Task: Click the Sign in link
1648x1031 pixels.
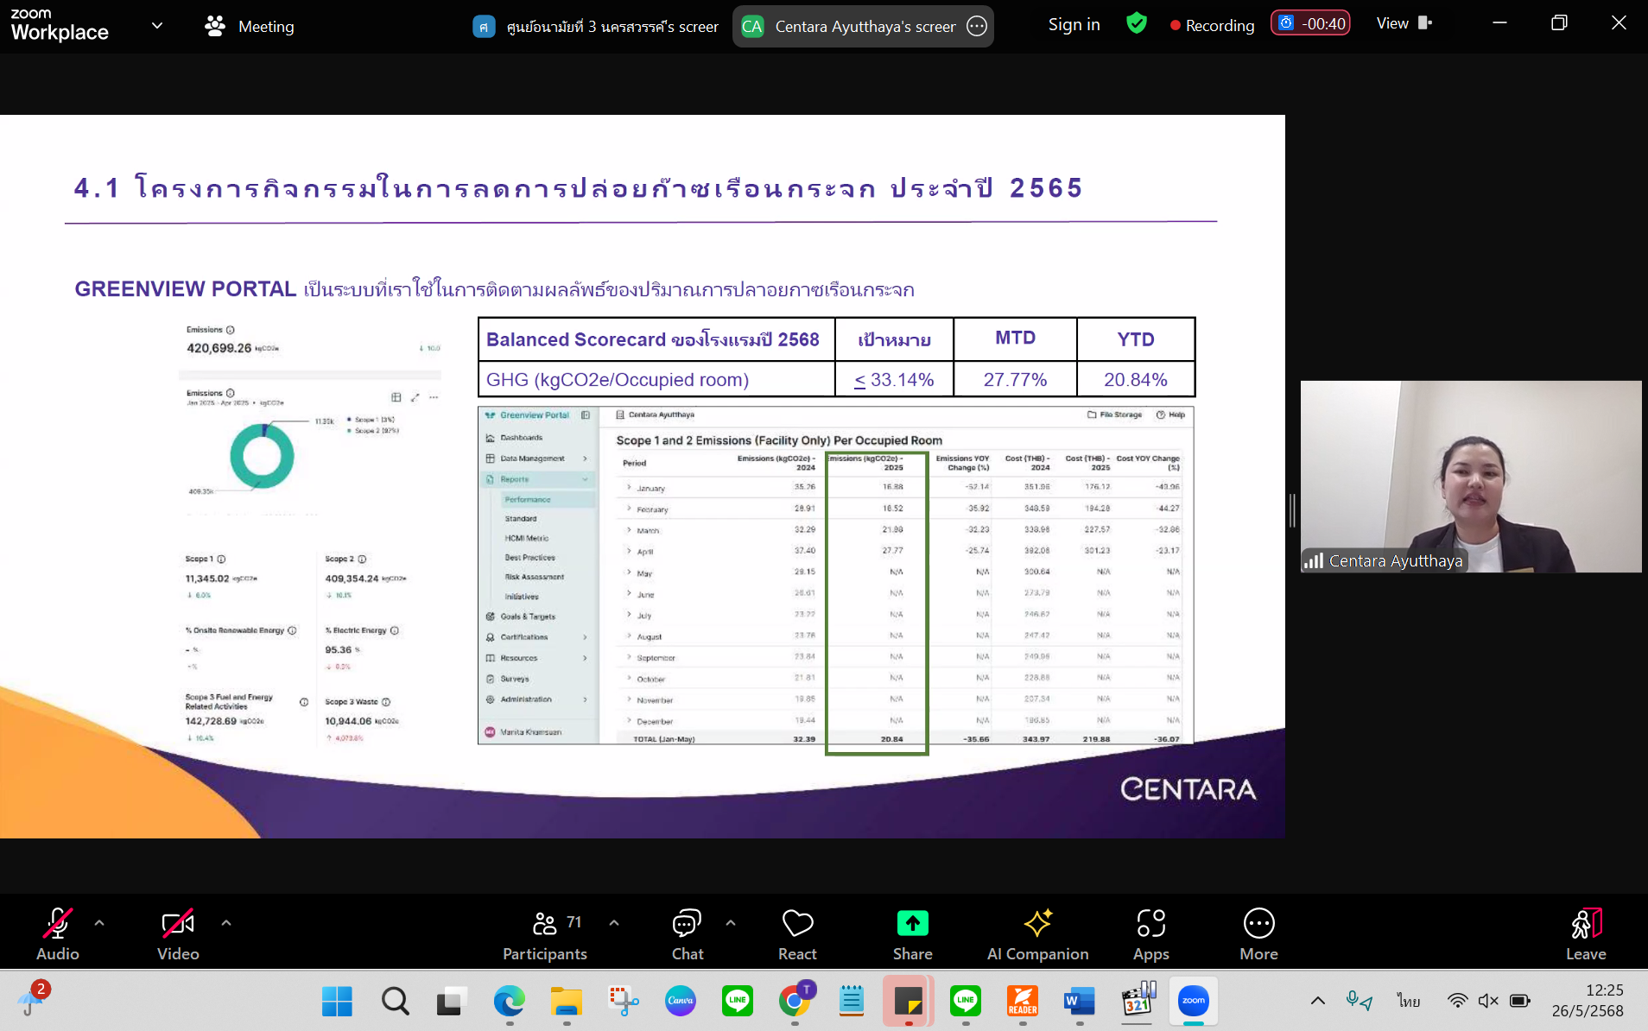Action: [1074, 25]
